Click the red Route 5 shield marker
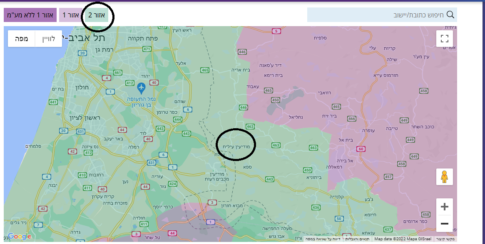 [276, 30]
